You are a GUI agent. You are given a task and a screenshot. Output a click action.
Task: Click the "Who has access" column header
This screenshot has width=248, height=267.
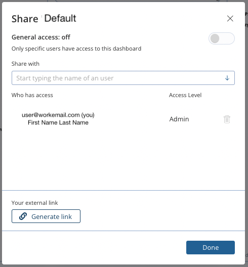(x=32, y=95)
